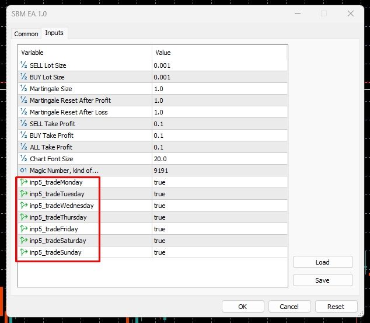Click the double-type icon beside ALL Take Profit

23,147
